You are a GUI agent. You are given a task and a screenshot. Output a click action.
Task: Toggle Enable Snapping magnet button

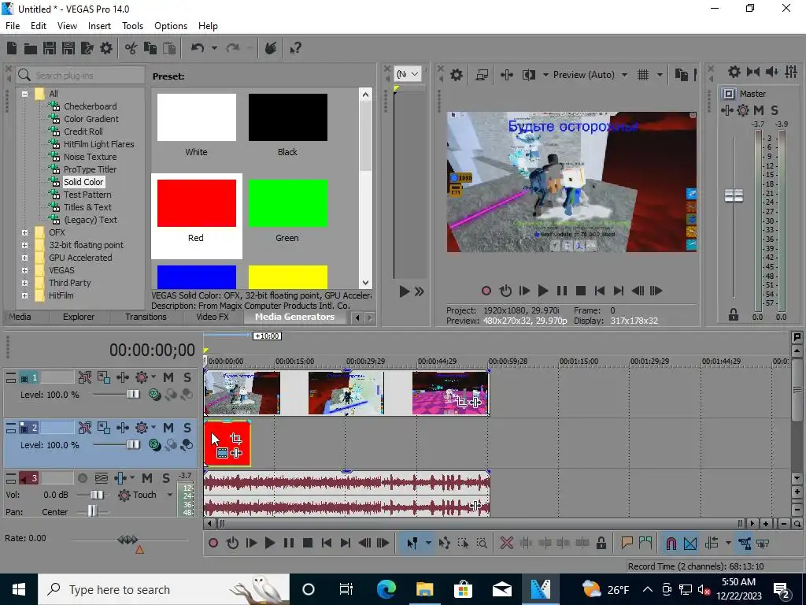click(x=671, y=543)
